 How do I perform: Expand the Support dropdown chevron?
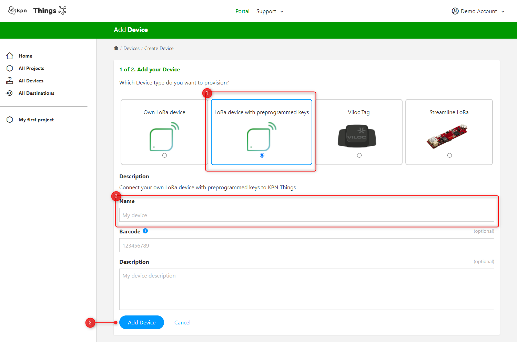282,11
